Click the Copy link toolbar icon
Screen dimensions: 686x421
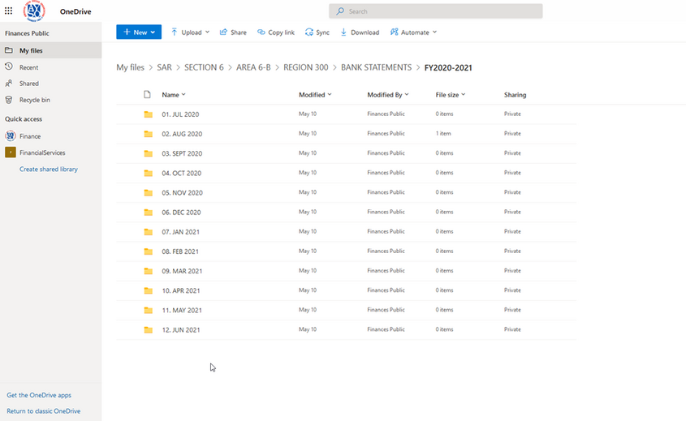click(x=261, y=32)
